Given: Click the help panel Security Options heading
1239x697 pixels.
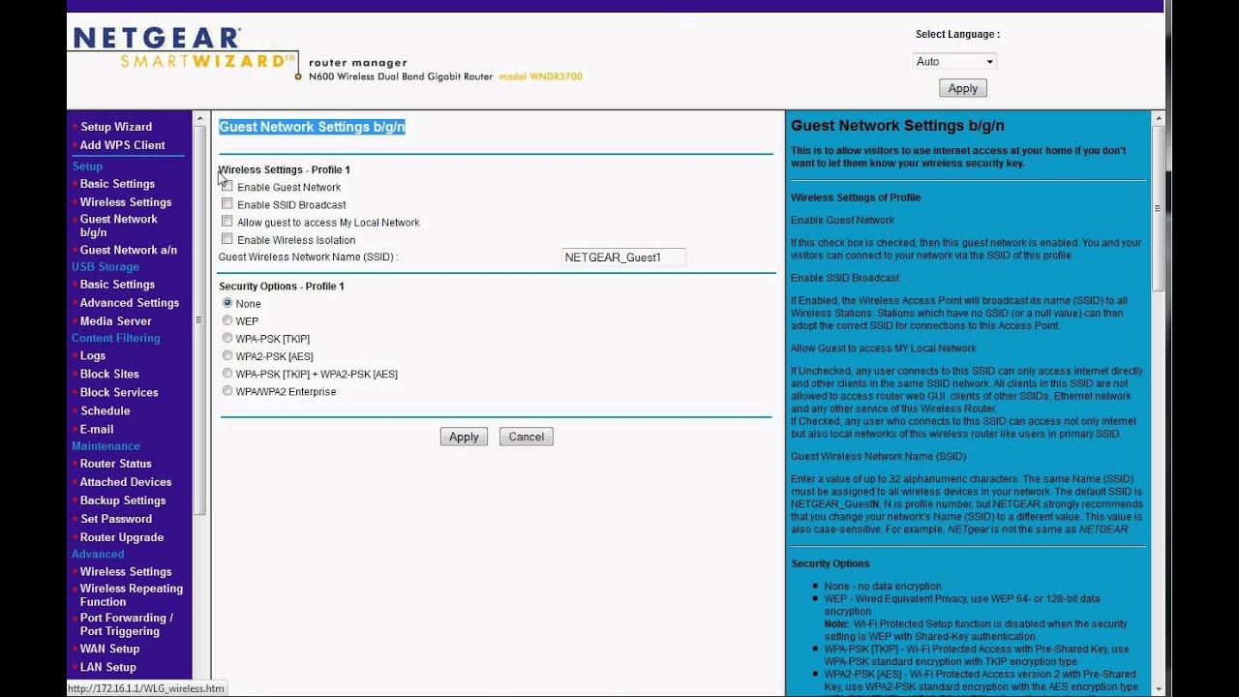Looking at the screenshot, I should pyautogui.click(x=831, y=563).
